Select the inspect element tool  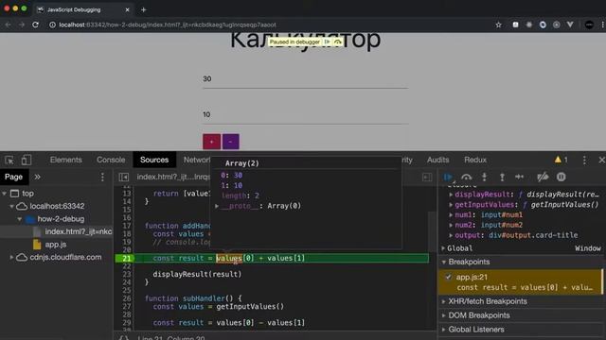pyautogui.click(x=9, y=160)
